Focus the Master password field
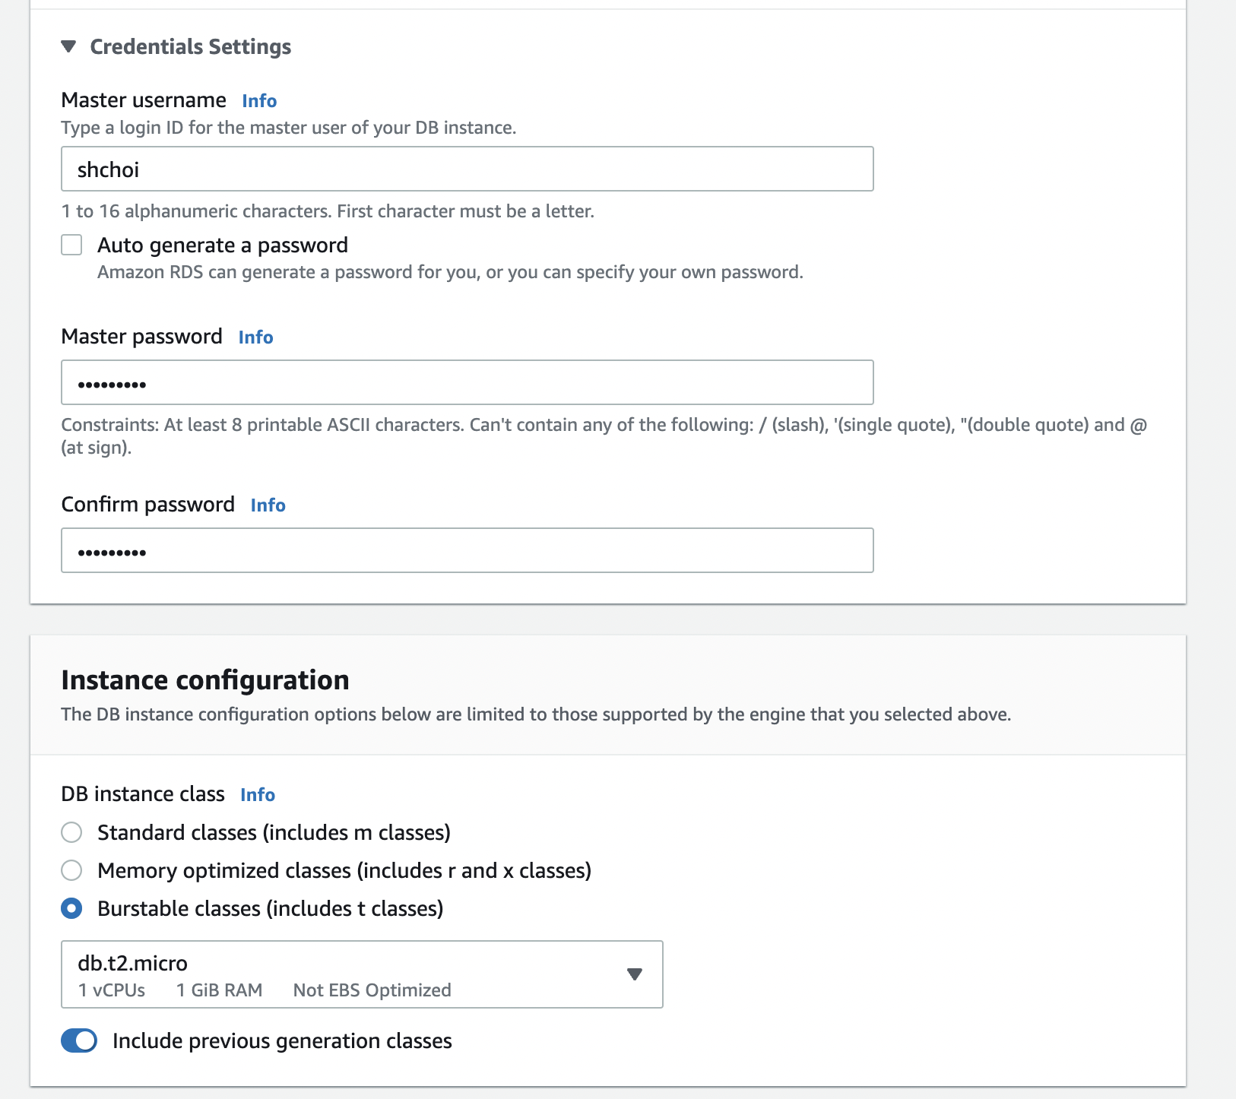Screen dimensions: 1236x1099 pyautogui.click(x=467, y=382)
